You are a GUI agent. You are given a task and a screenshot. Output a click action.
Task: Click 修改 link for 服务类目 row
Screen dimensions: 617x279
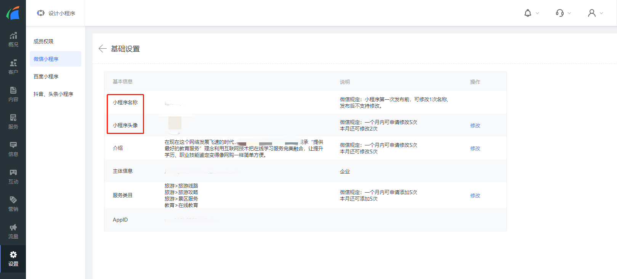pos(475,196)
